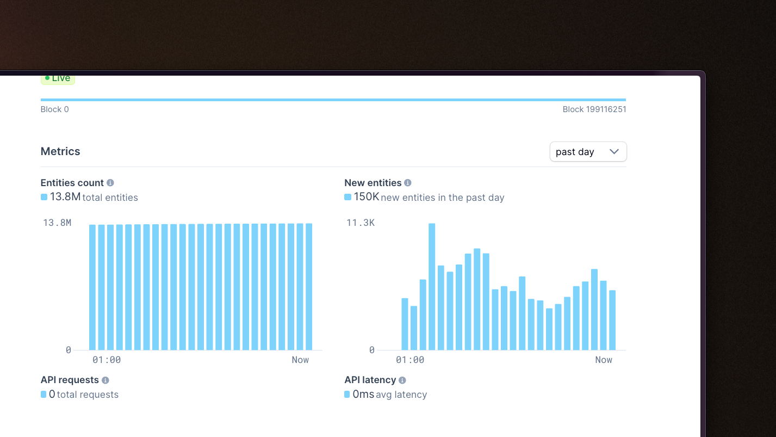Click the info icon next to API latency

point(402,380)
